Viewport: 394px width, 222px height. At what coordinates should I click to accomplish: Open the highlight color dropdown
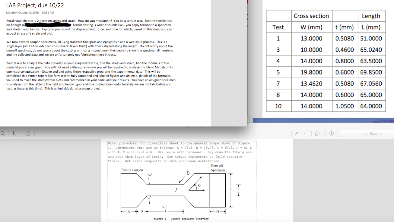click(305, 133)
